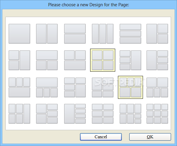Select the highlighted two-by-two grid layout

(103, 60)
